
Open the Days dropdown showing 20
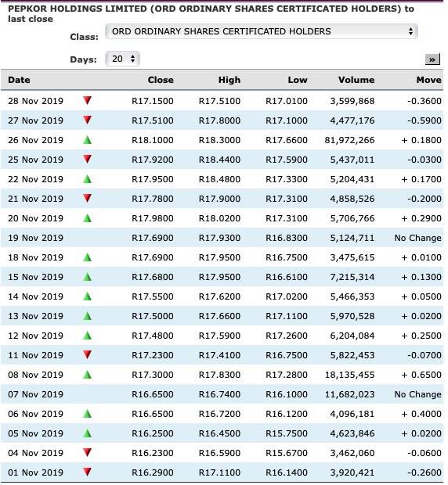click(x=123, y=59)
